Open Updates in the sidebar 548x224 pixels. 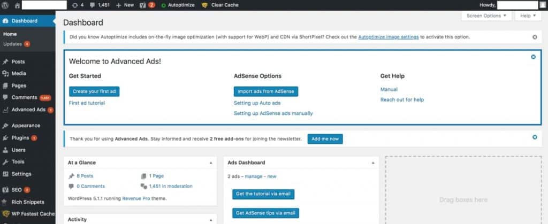click(x=17, y=44)
